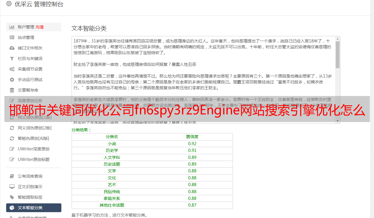Open 智能伪原创[AI版] tool

pyautogui.click(x=34, y=138)
